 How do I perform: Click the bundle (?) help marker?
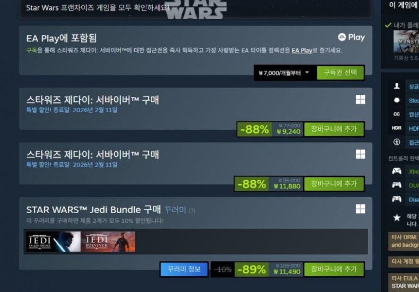[192, 211]
